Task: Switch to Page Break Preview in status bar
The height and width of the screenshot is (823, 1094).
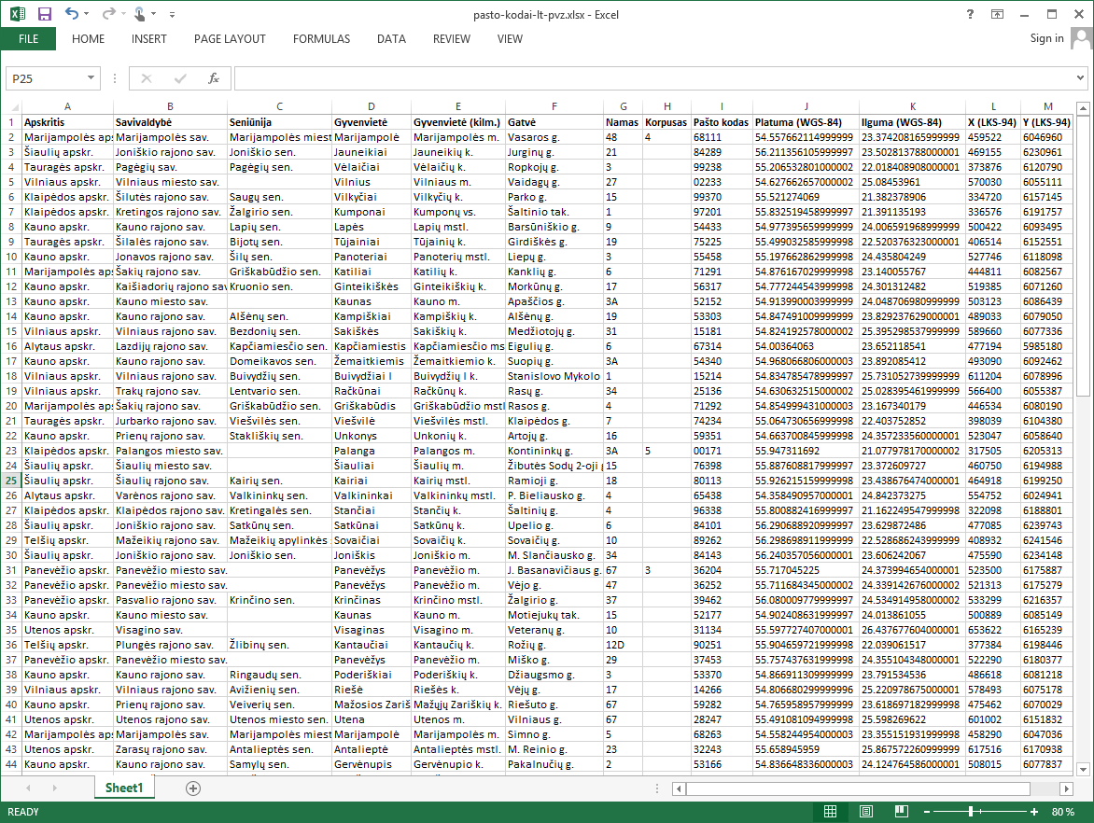Action: click(x=902, y=811)
